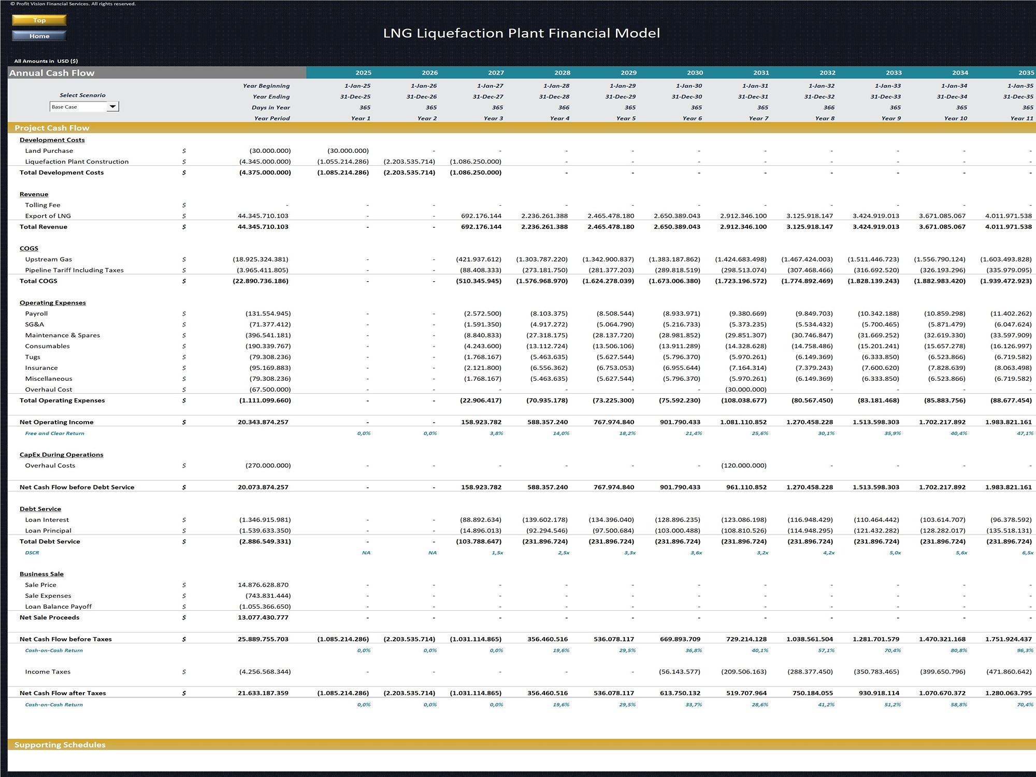The width and height of the screenshot is (1036, 777).
Task: Select the Revenue section heading
Action: [x=34, y=194]
